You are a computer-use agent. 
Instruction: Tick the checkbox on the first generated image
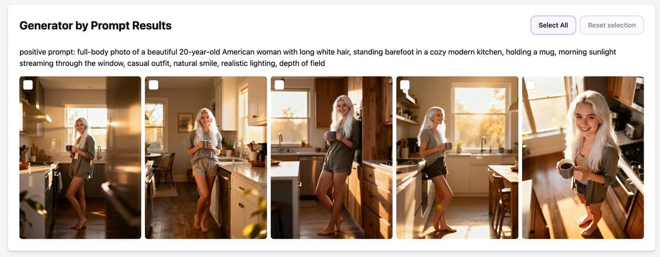click(28, 85)
